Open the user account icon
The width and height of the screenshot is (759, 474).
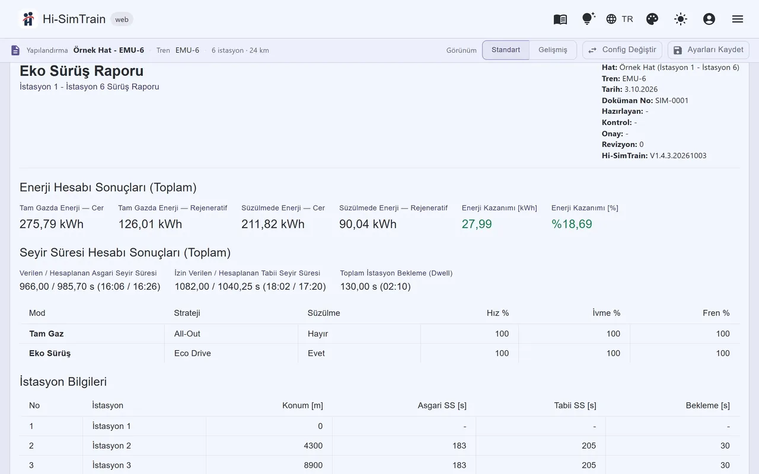click(709, 19)
